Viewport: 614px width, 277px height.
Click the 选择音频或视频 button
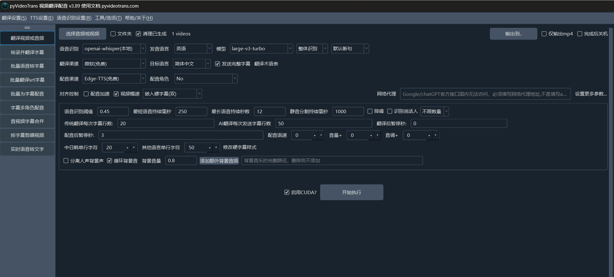tap(82, 34)
